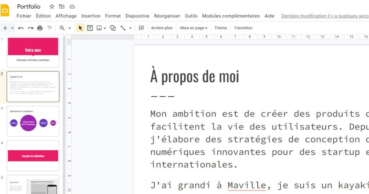The width and height of the screenshot is (369, 194).
Task: Select slide 3 thumbnail with purple circles
Action: click(33, 121)
